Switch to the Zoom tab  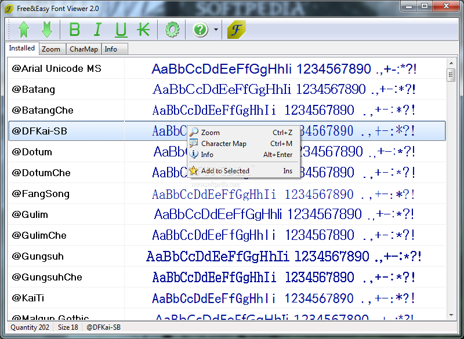(51, 49)
